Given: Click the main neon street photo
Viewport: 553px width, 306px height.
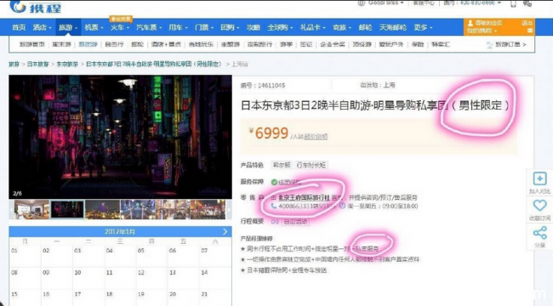Looking at the screenshot, I should point(120,137).
